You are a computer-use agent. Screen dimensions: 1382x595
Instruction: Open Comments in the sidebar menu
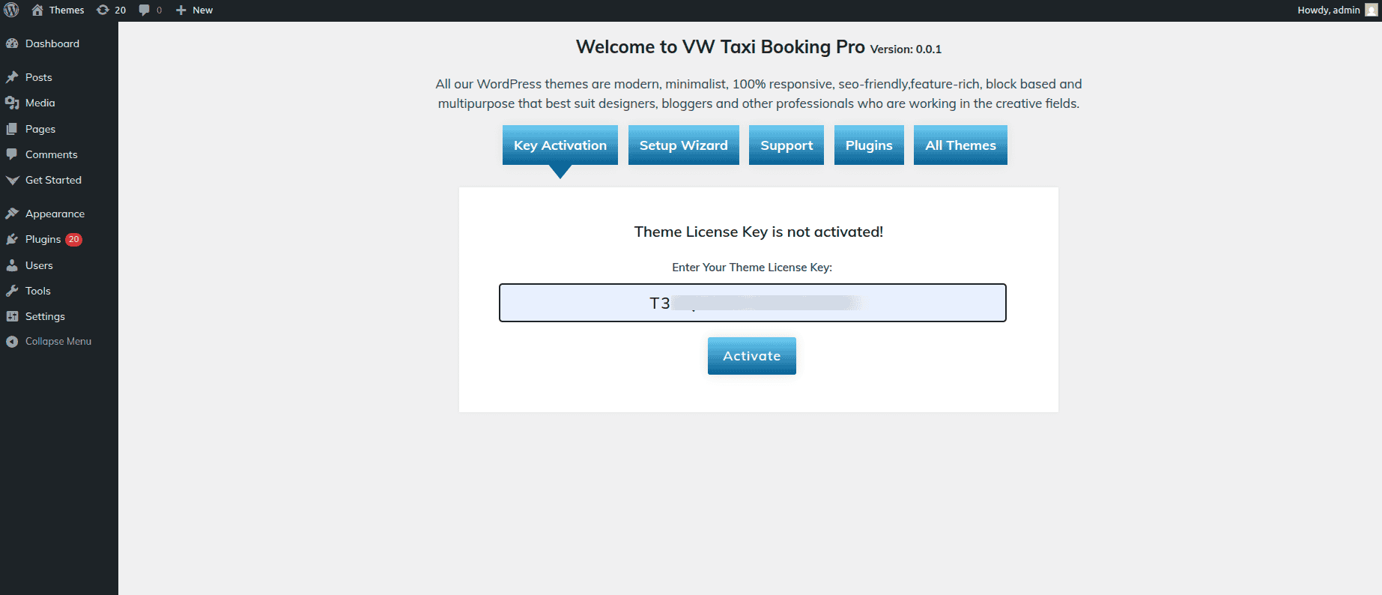[x=51, y=154]
